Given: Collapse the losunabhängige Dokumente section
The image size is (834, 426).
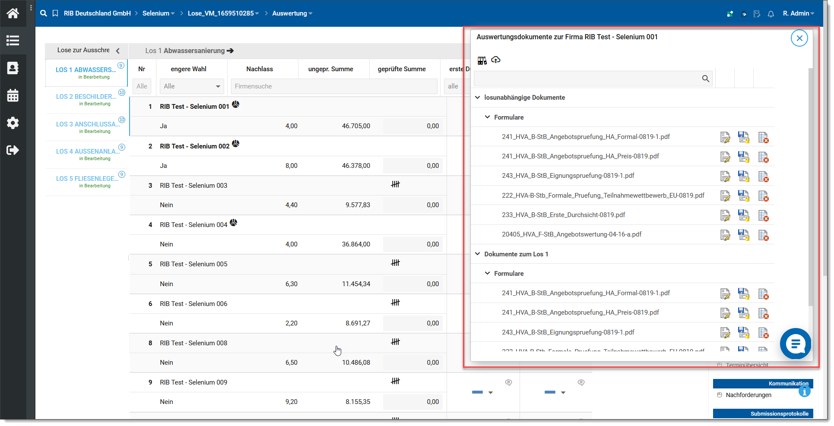Looking at the screenshot, I should pyautogui.click(x=478, y=98).
